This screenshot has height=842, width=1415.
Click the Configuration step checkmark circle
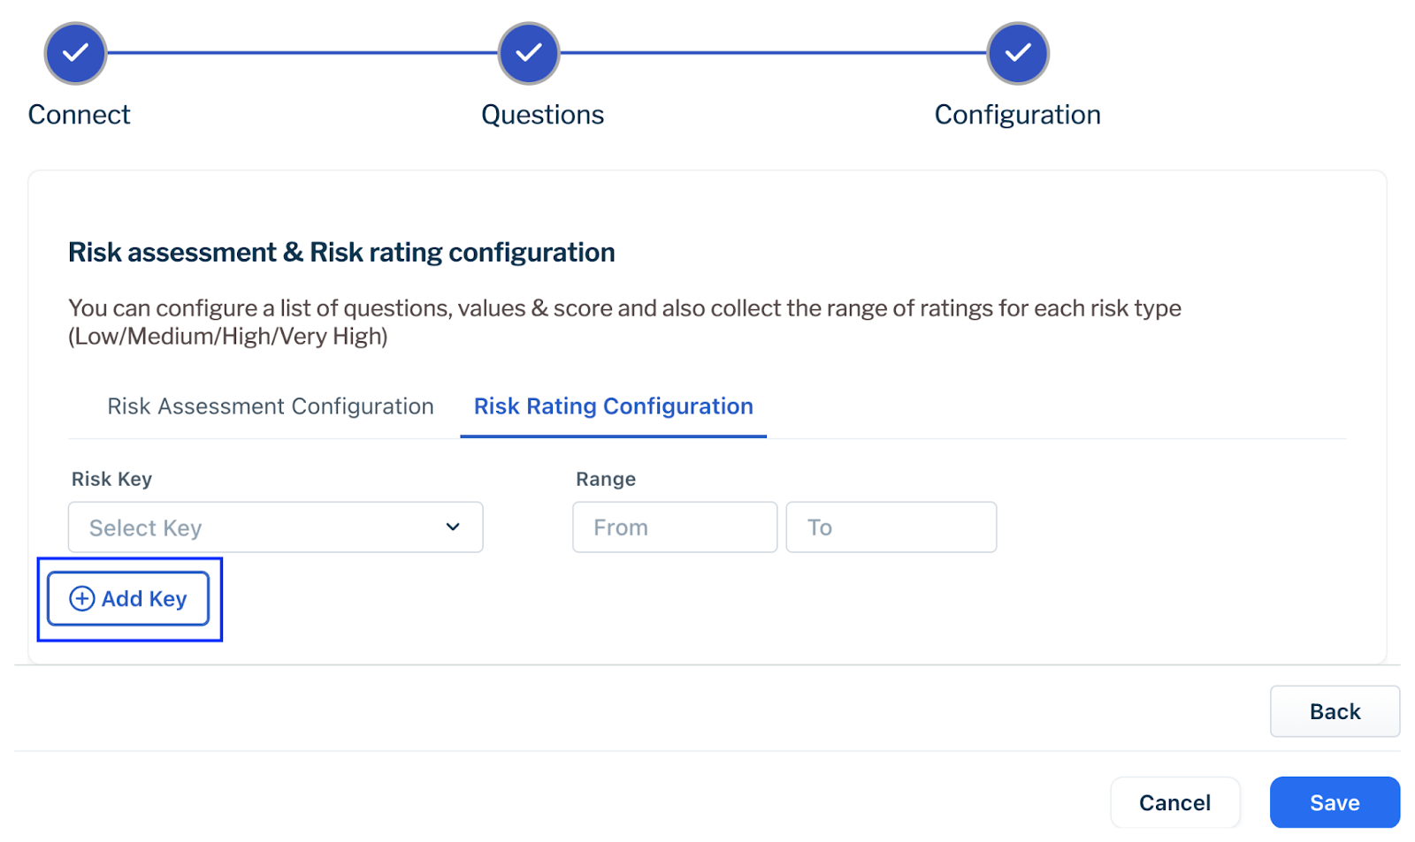[1018, 53]
